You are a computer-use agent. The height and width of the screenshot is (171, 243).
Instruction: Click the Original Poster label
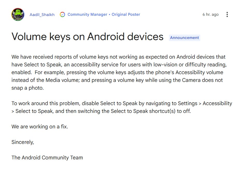tap(126, 14)
